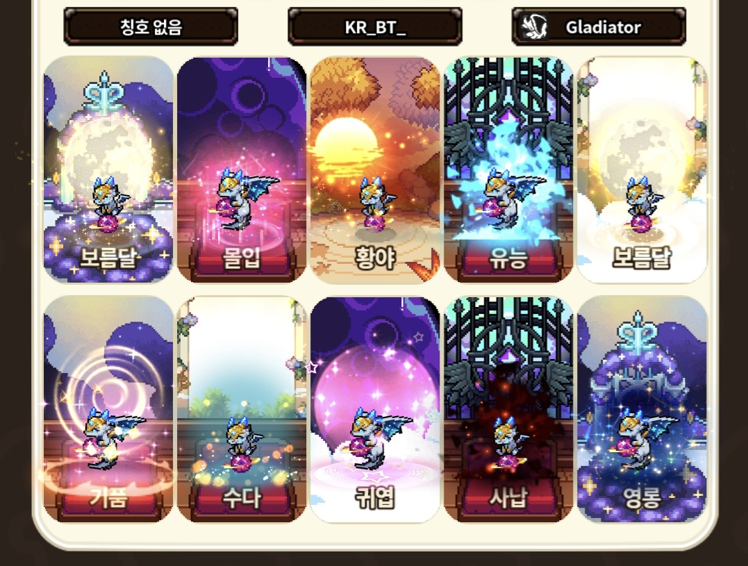Open the Gladiator rank button

(599, 26)
